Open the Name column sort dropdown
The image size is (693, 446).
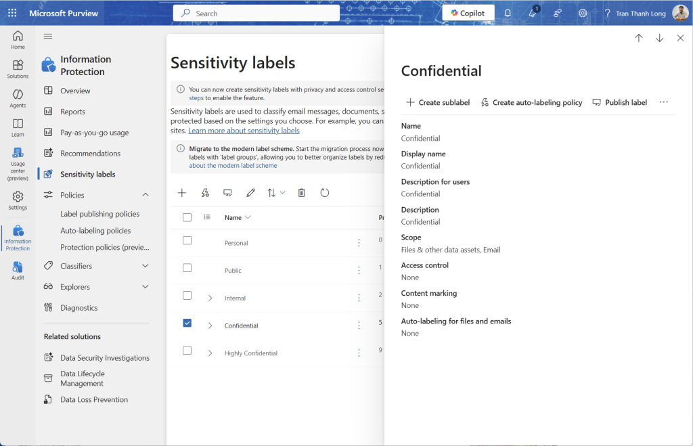[x=248, y=217]
